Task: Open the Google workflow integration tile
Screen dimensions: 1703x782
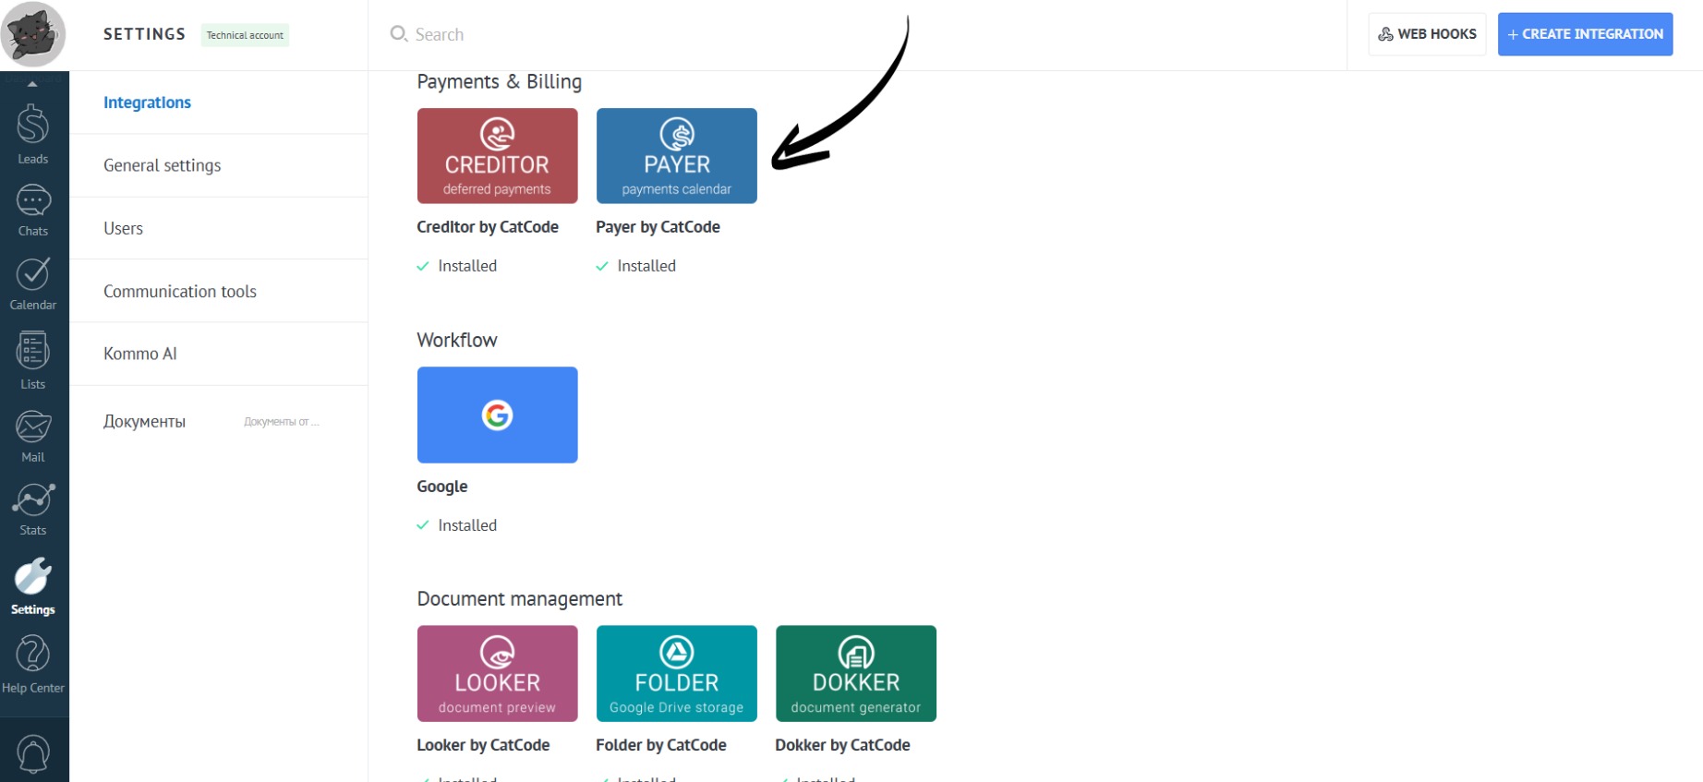Action: coord(497,415)
